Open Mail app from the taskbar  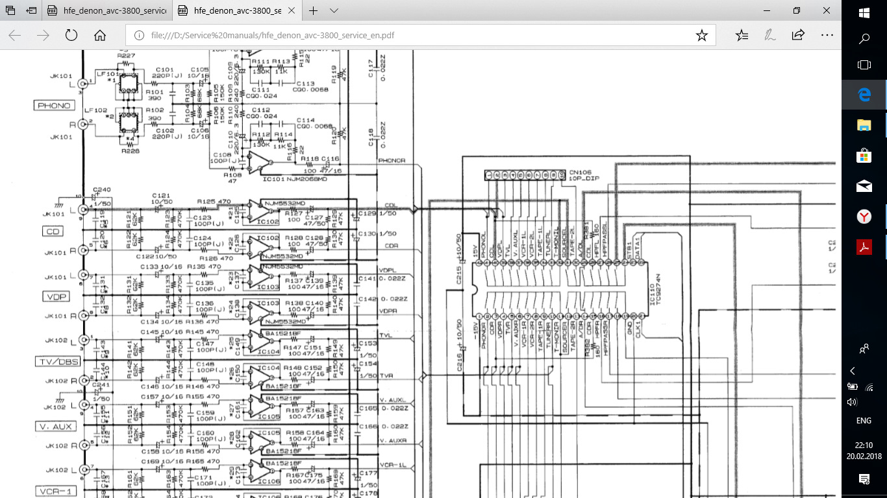point(864,187)
